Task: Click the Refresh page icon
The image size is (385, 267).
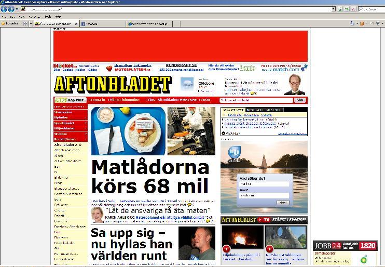Action: click(x=347, y=9)
